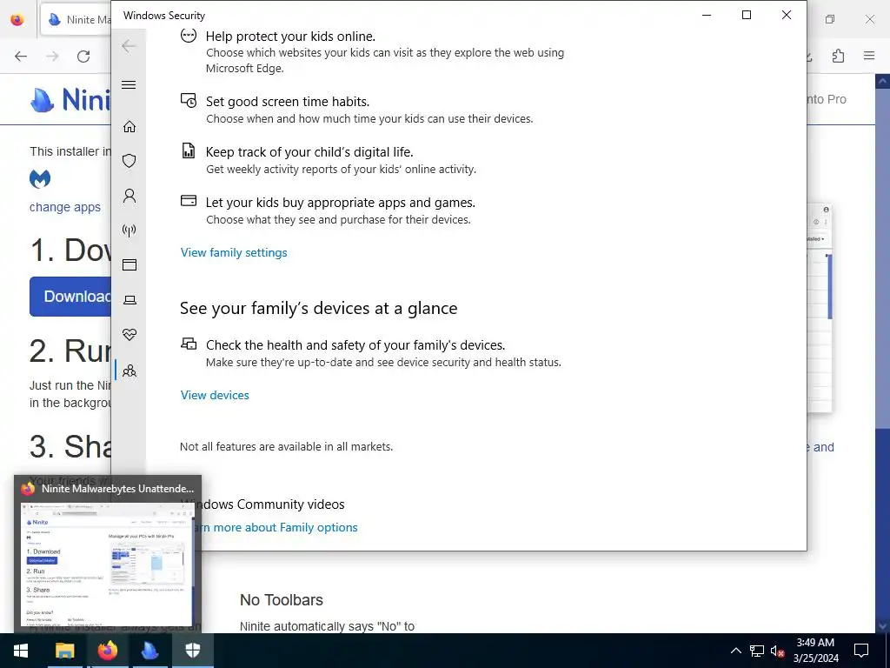Open Firewall & network protection icon
Image resolution: width=890 pixels, height=668 pixels.
click(x=130, y=230)
